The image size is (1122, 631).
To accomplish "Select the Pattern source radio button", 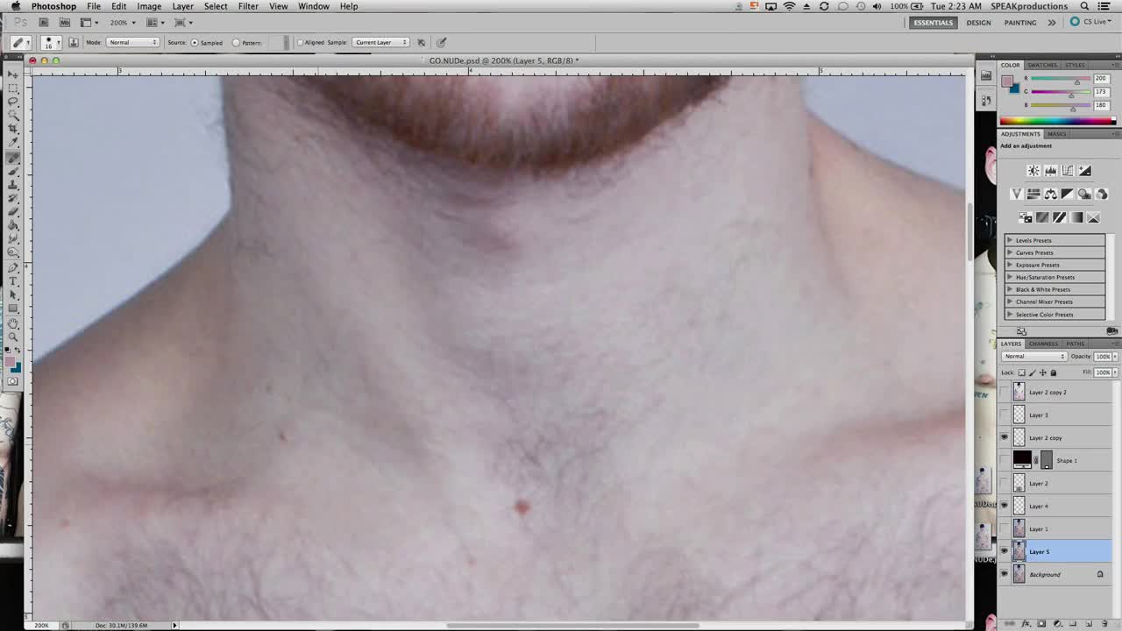I will tap(236, 42).
